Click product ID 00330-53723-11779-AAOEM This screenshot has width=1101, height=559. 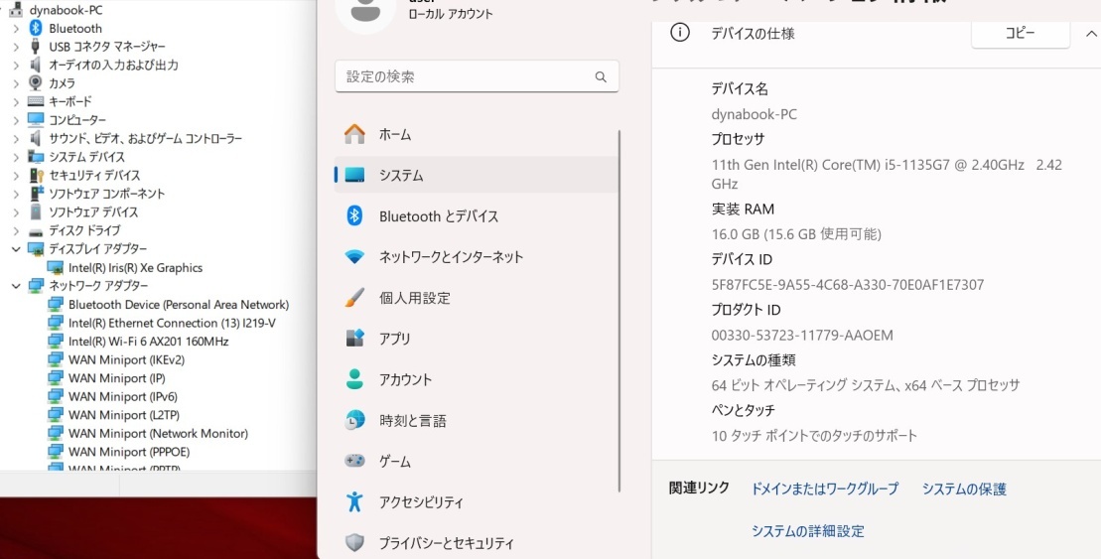click(x=802, y=335)
